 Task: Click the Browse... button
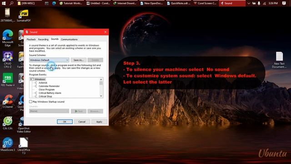click(x=95, y=111)
